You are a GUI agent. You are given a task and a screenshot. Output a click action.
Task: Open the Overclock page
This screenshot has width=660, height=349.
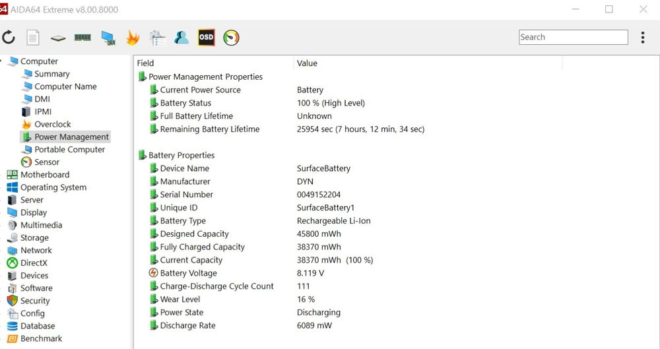pyautogui.click(x=53, y=124)
